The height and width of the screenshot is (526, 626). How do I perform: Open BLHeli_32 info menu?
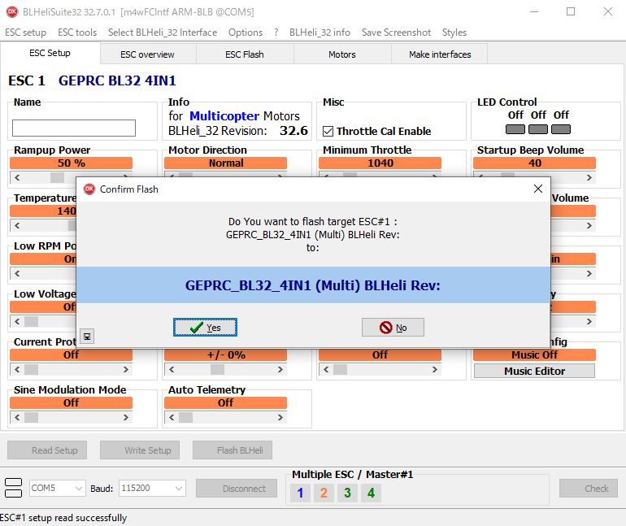(x=320, y=33)
